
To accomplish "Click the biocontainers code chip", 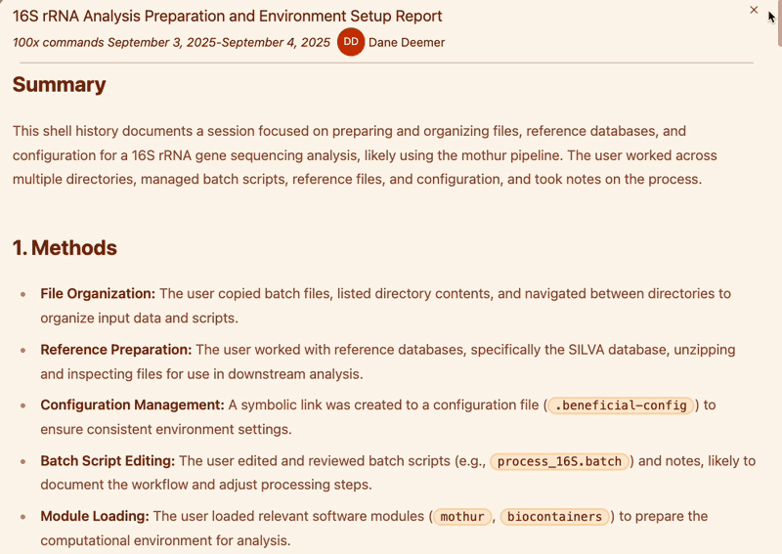I will click(x=556, y=517).
